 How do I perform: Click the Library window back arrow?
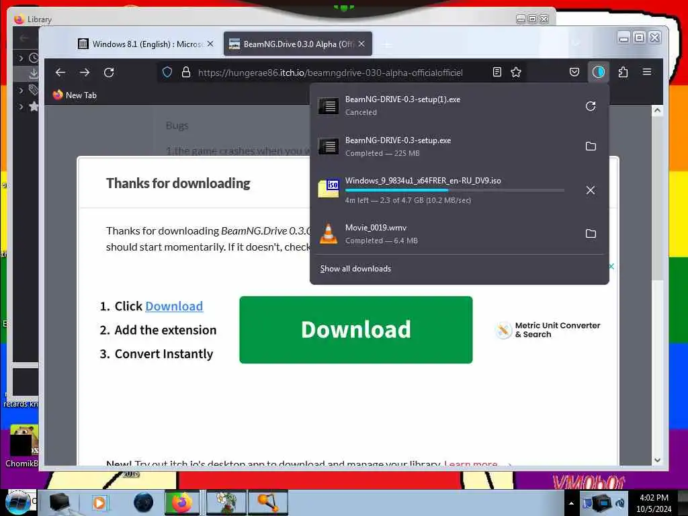[24, 38]
